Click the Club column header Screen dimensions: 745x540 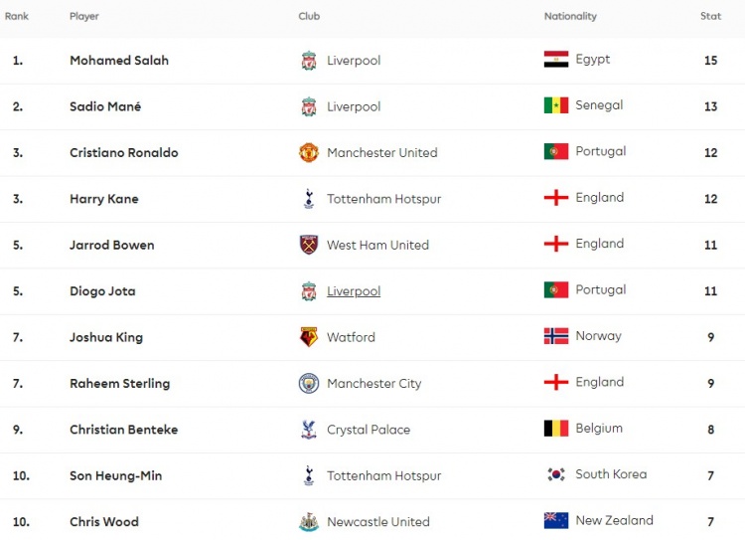309,16
